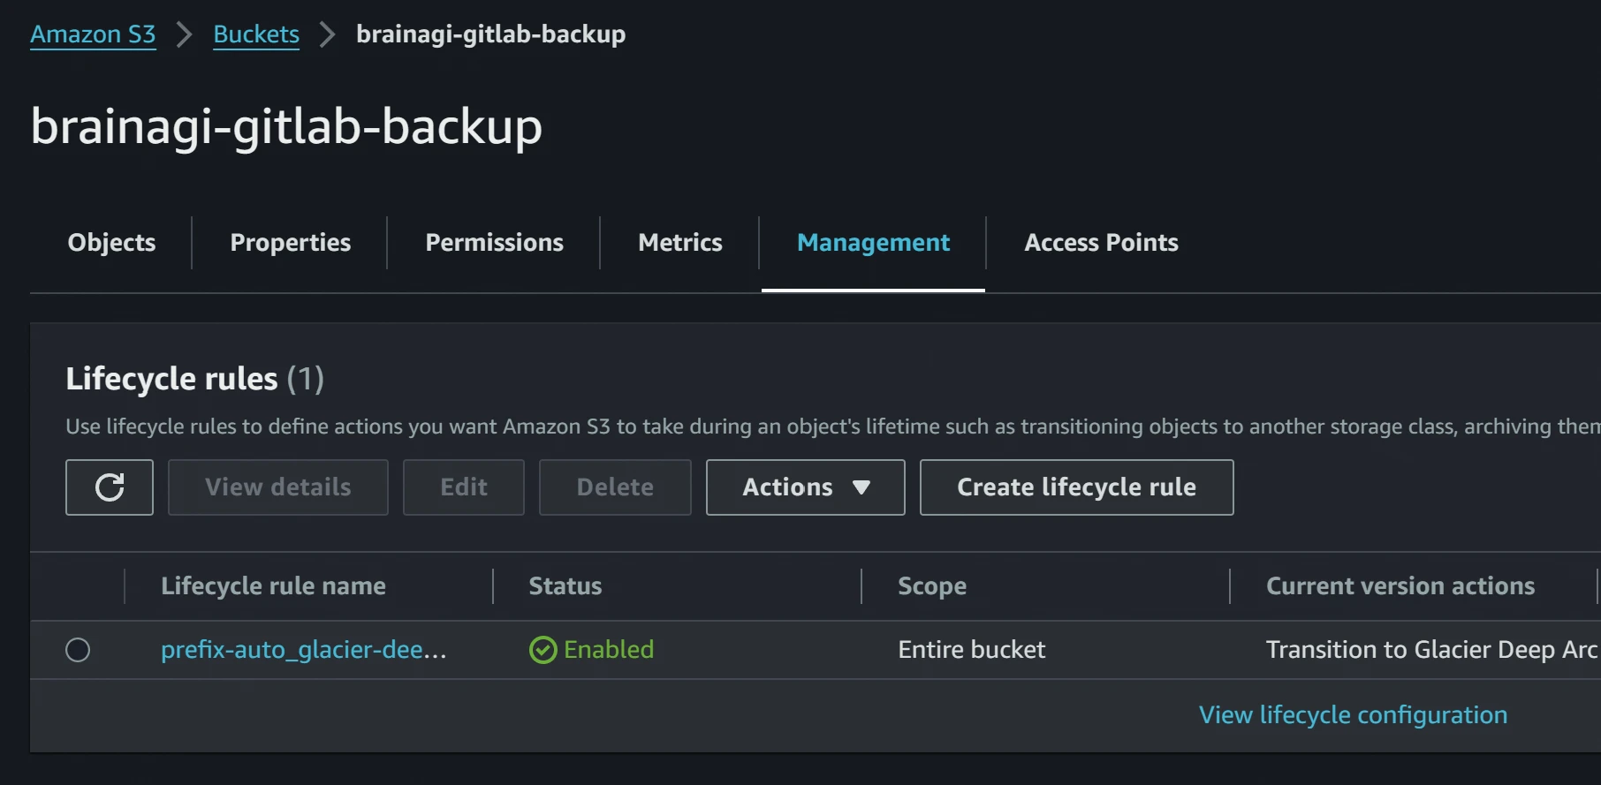Screen dimensions: 1601x785
Task: Click the green Enabled status checkmark icon
Action: [543, 650]
